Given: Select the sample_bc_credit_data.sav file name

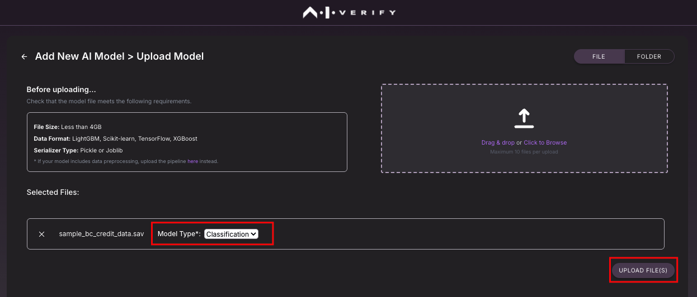Looking at the screenshot, I should click(101, 234).
